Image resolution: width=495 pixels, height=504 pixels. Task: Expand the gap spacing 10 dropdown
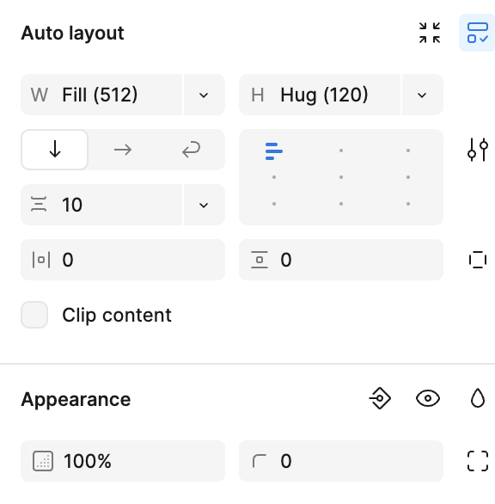pos(204,205)
